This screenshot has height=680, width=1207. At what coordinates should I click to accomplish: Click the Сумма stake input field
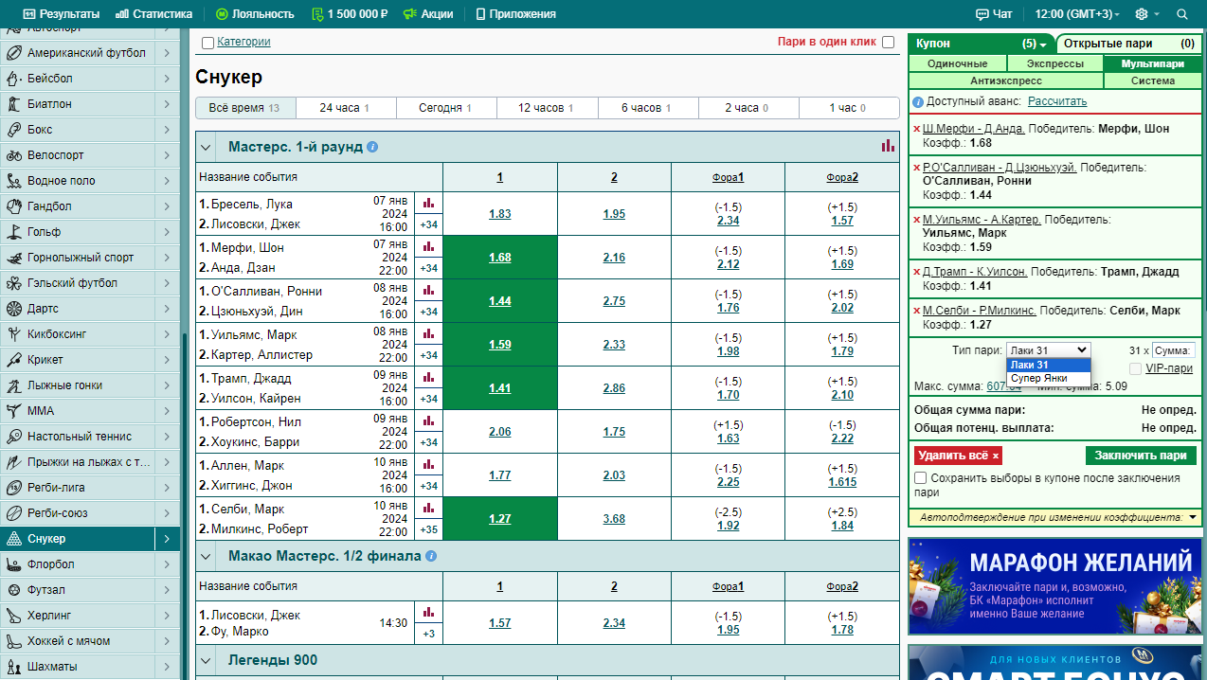[1174, 350]
